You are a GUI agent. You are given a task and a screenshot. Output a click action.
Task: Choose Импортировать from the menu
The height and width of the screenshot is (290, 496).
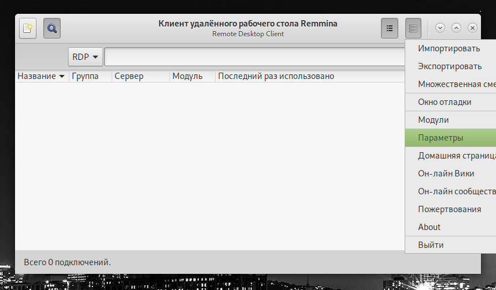pyautogui.click(x=450, y=48)
